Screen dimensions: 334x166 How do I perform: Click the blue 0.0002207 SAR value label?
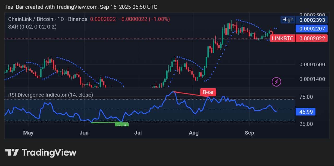pos(312,29)
